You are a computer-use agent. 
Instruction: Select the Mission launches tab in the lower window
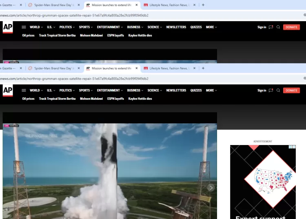(112, 68)
